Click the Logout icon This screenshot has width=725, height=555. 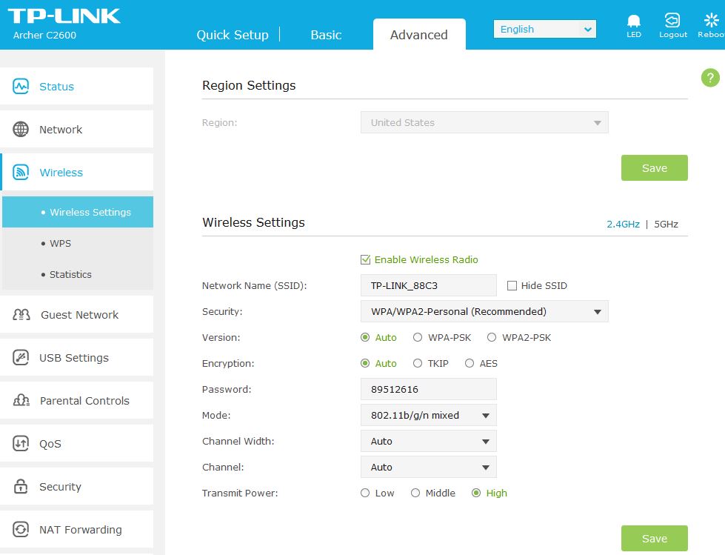pyautogui.click(x=672, y=20)
